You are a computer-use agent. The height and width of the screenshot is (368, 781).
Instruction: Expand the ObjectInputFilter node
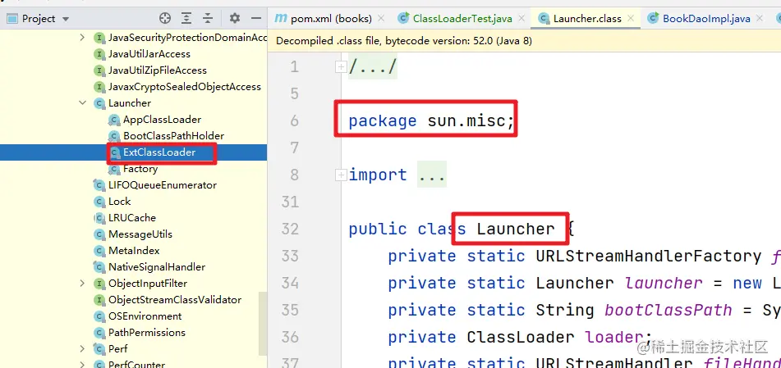tap(82, 284)
